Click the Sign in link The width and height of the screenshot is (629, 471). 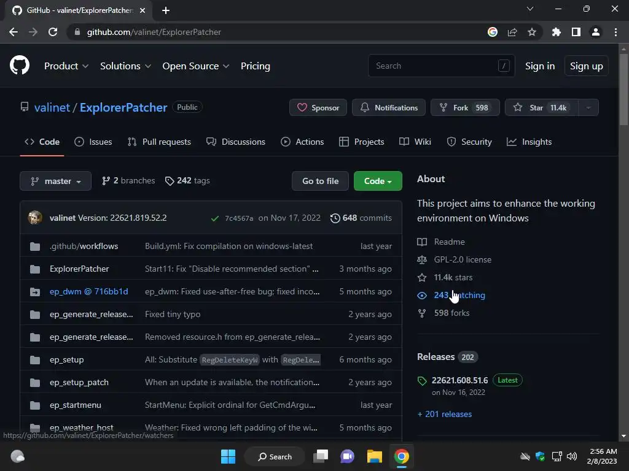540,66
